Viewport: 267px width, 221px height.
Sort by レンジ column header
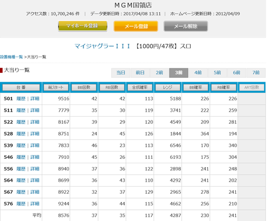pyautogui.click(x=168, y=87)
